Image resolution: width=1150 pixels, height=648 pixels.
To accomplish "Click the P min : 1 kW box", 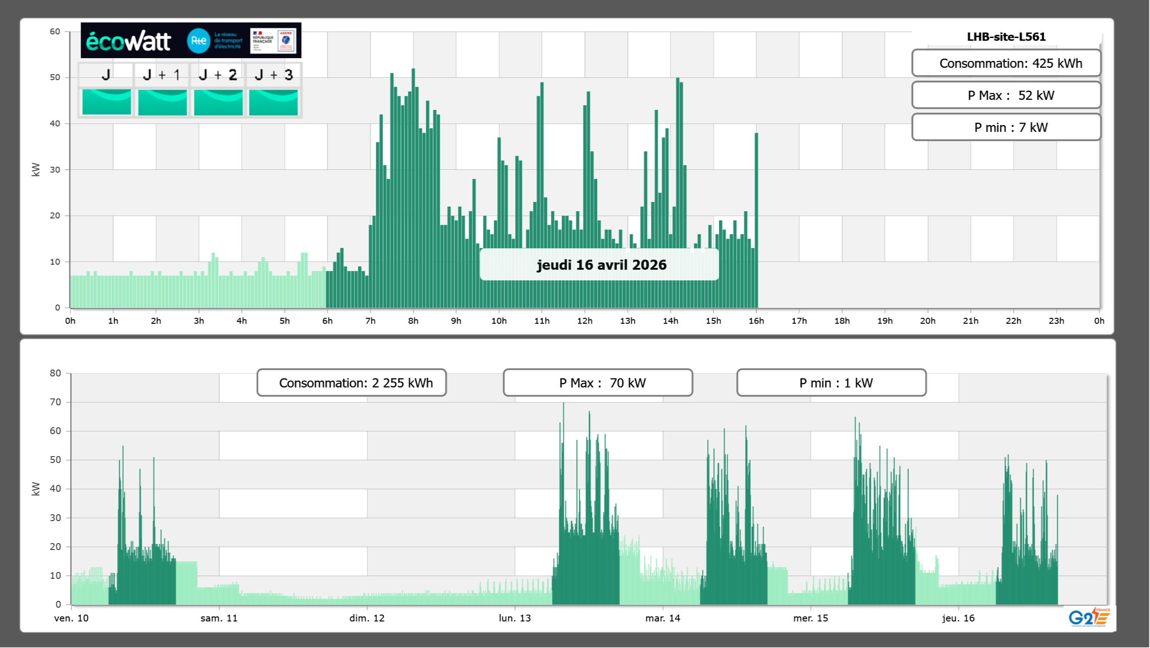I will pyautogui.click(x=831, y=383).
